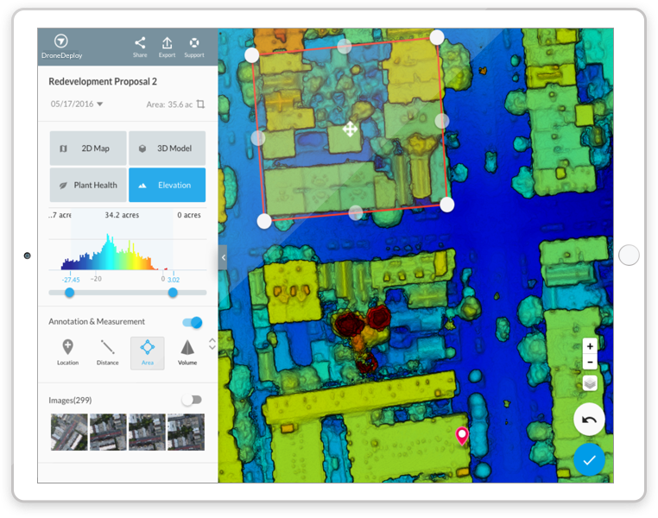
Task: Click the map layers icon
Action: (x=589, y=382)
